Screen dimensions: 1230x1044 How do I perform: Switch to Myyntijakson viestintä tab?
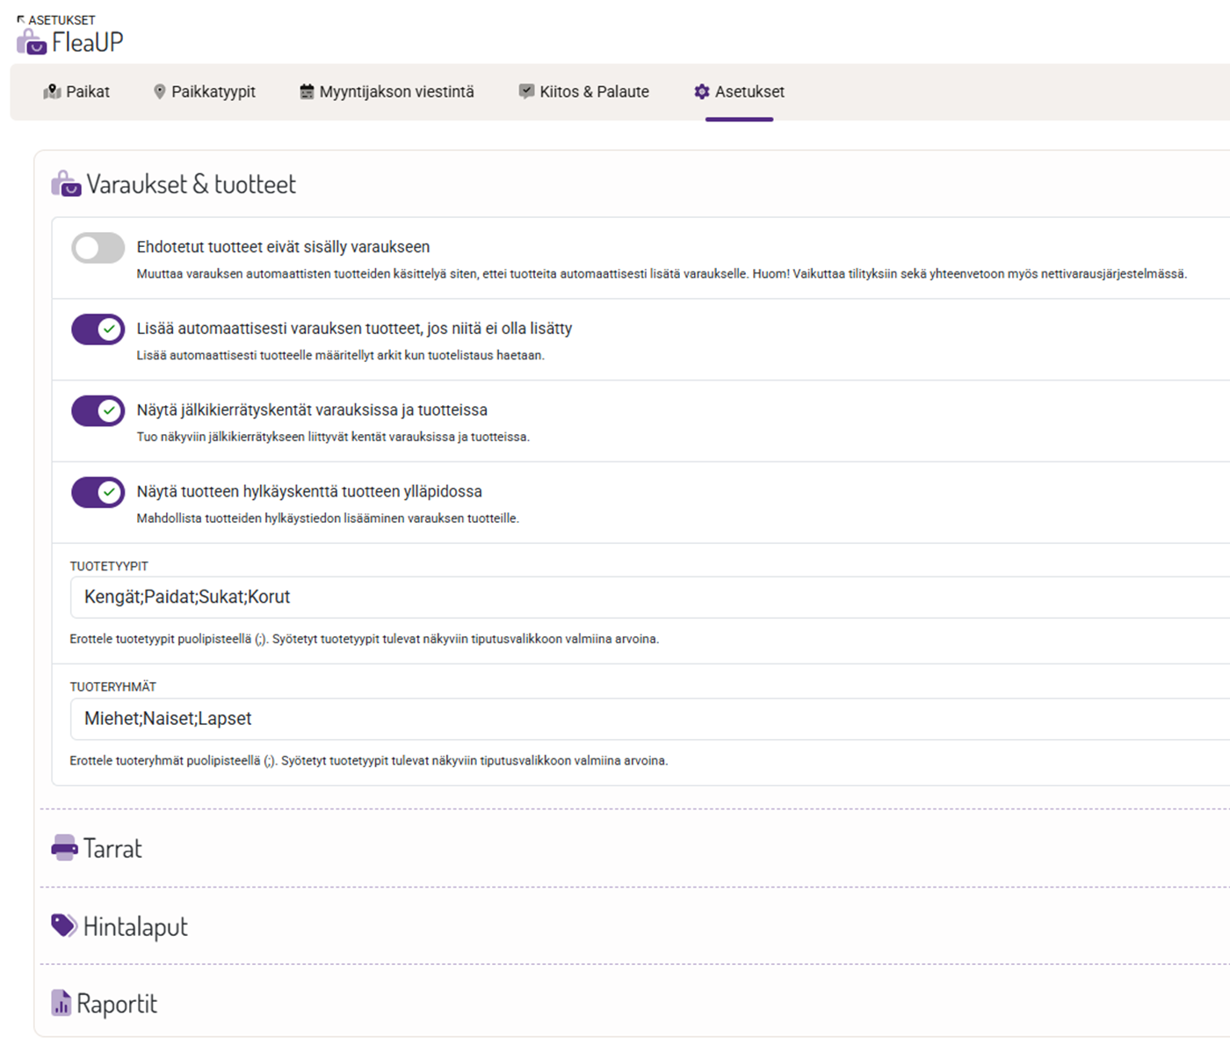point(395,91)
